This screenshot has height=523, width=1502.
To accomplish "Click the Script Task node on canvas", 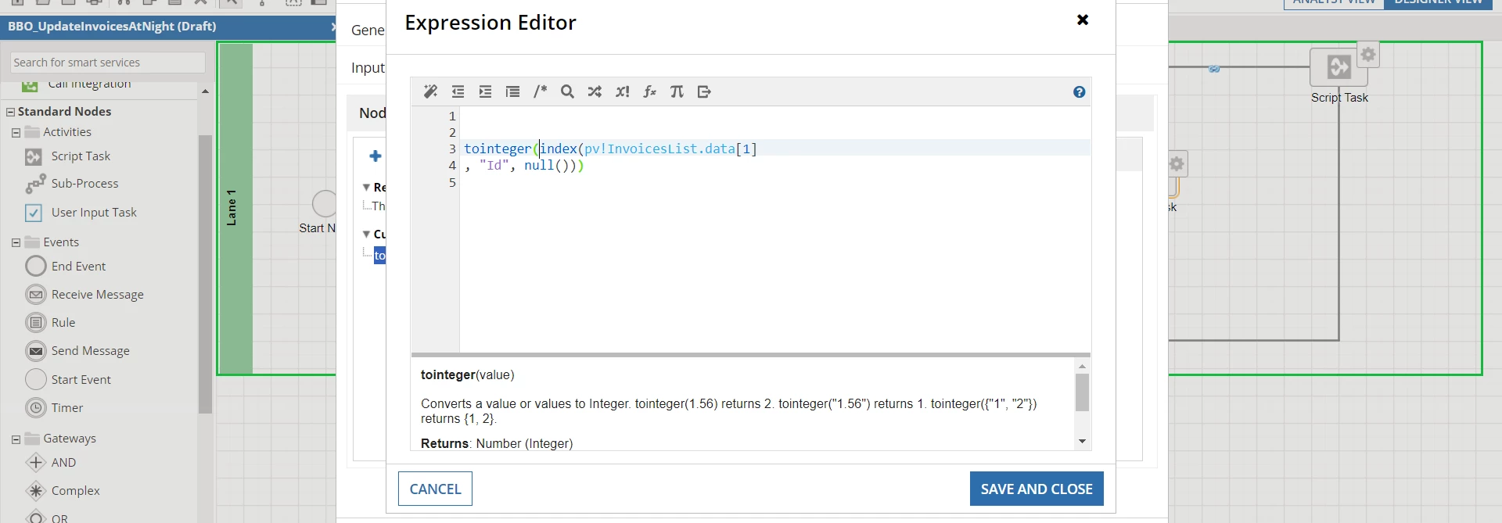I will [x=1339, y=67].
